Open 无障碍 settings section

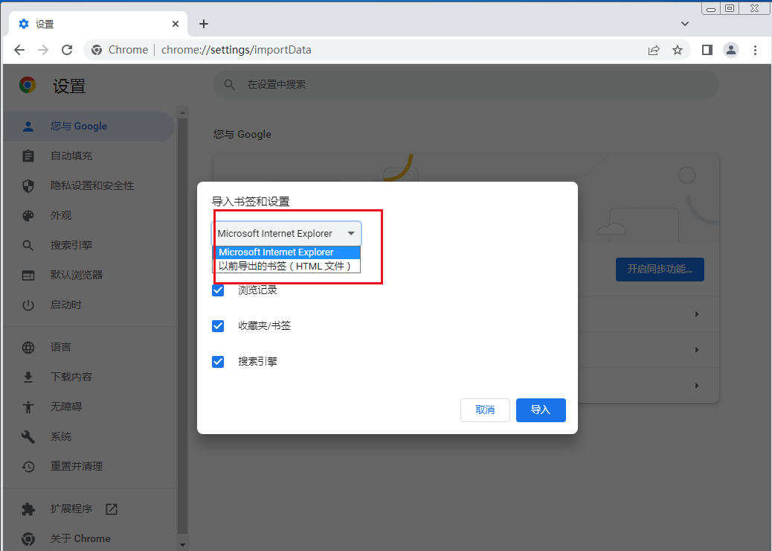[x=89, y=407]
